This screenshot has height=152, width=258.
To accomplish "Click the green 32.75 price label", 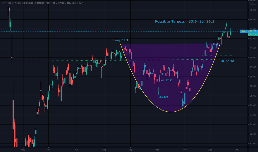I will [x=253, y=35].
